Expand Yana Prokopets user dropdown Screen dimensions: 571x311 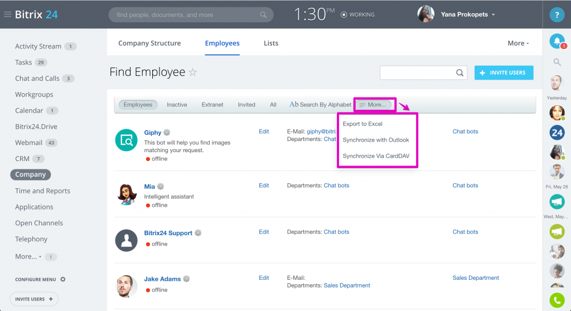click(493, 15)
